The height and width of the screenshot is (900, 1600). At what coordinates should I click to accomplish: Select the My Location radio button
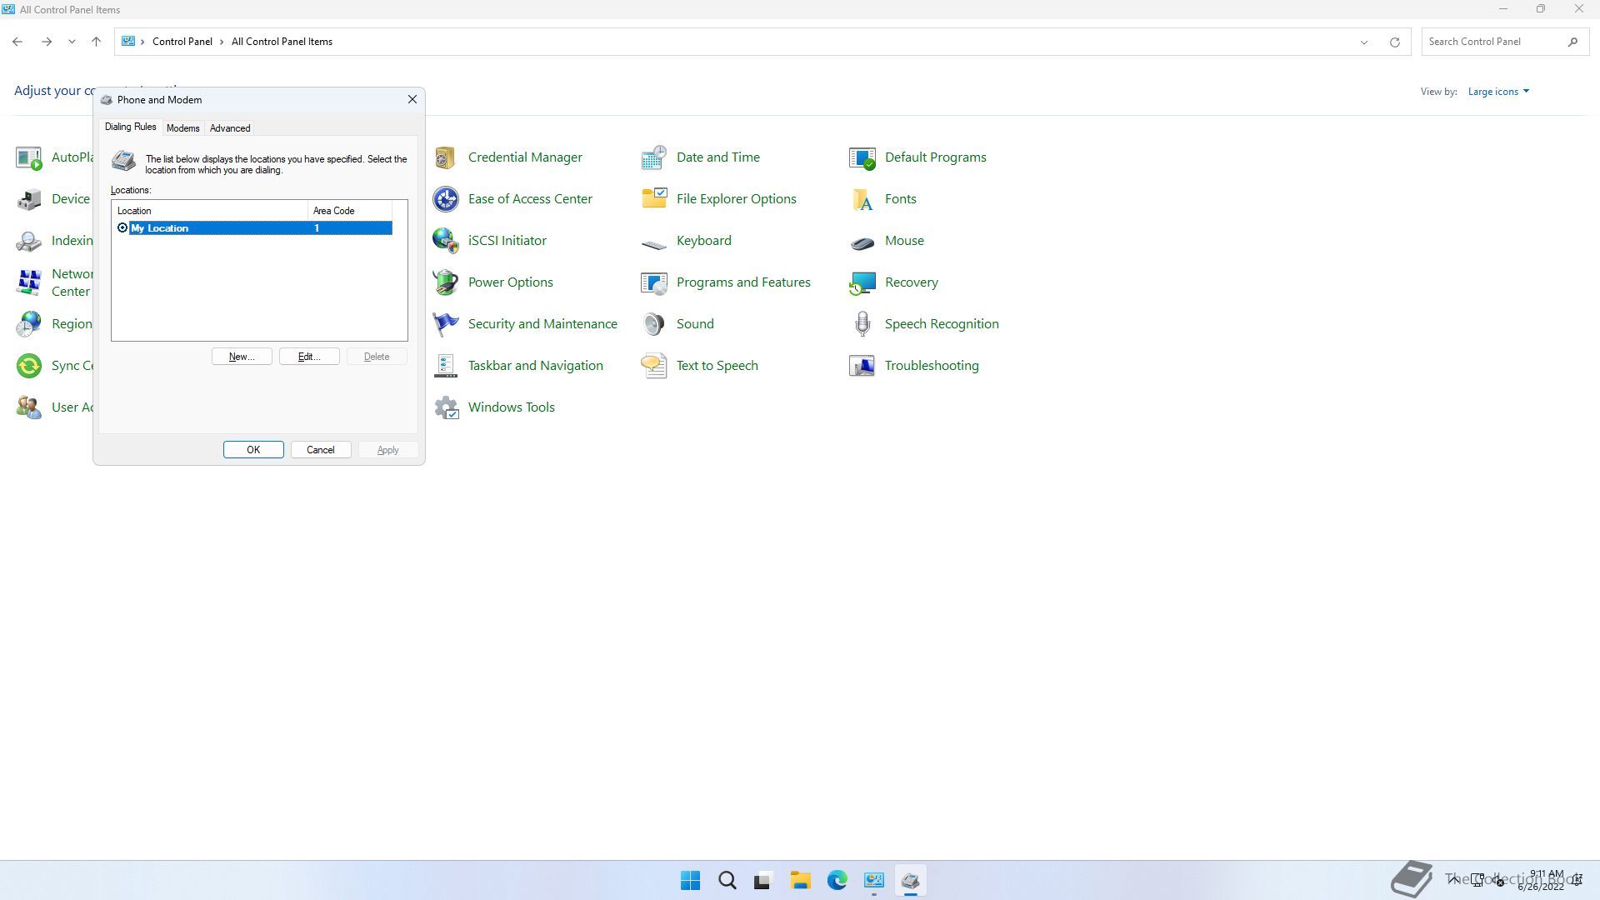point(122,228)
